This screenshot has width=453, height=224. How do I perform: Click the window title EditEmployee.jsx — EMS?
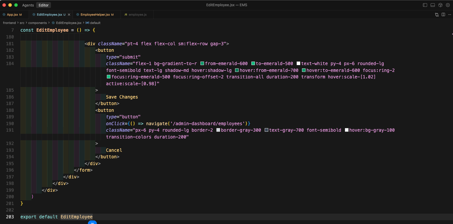tap(226, 5)
